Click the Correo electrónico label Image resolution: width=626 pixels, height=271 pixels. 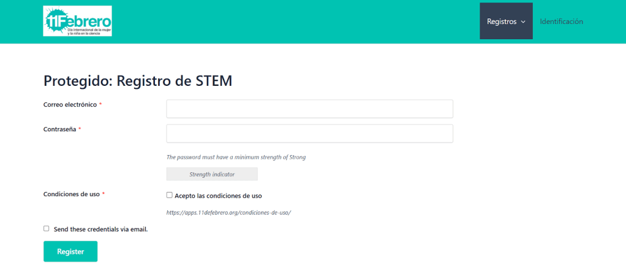point(70,105)
